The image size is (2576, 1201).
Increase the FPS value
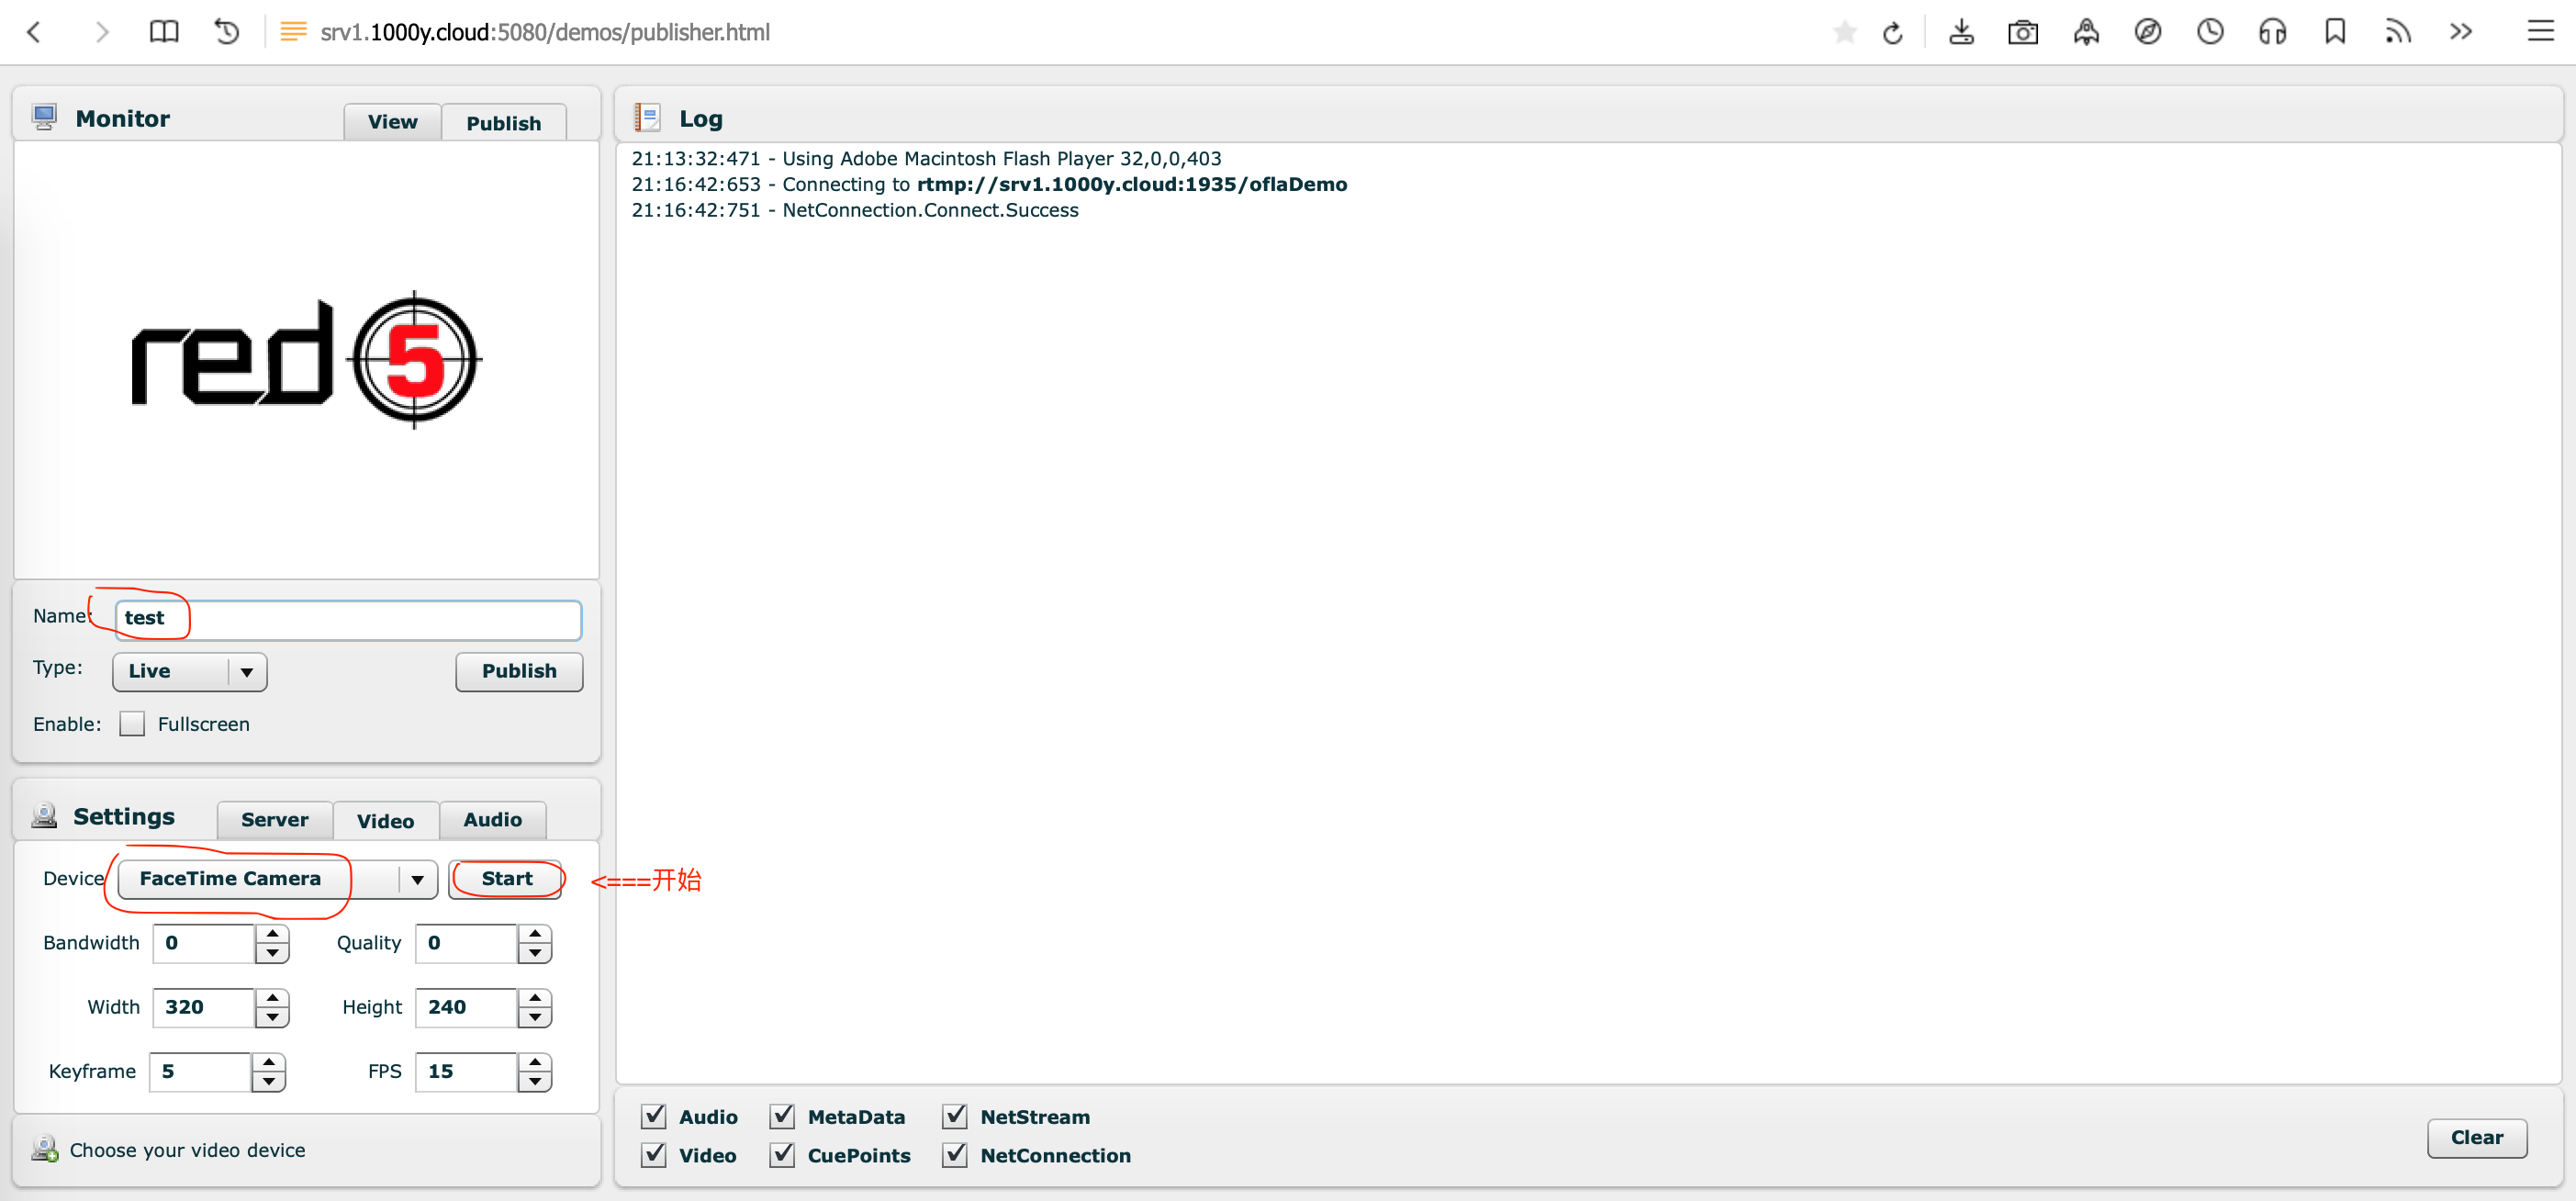pyautogui.click(x=535, y=1062)
